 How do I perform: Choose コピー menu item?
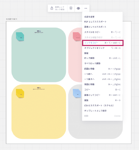102,90
